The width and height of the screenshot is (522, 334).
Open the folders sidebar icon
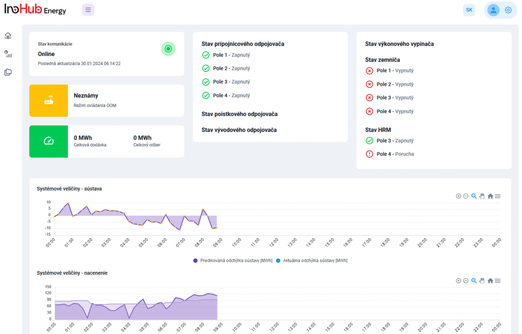click(8, 72)
